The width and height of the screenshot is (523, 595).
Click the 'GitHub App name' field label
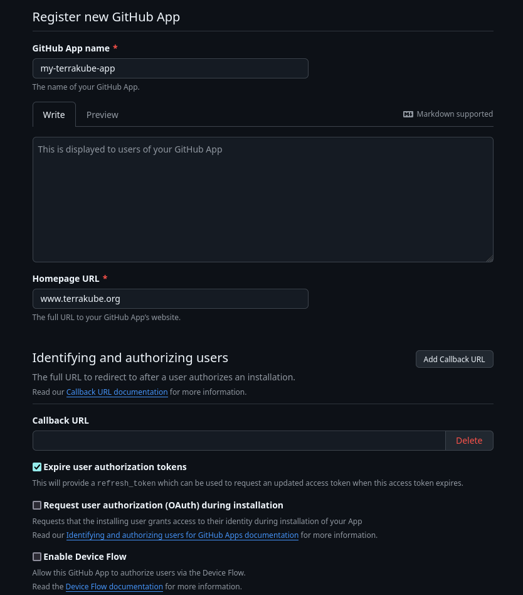pos(71,48)
